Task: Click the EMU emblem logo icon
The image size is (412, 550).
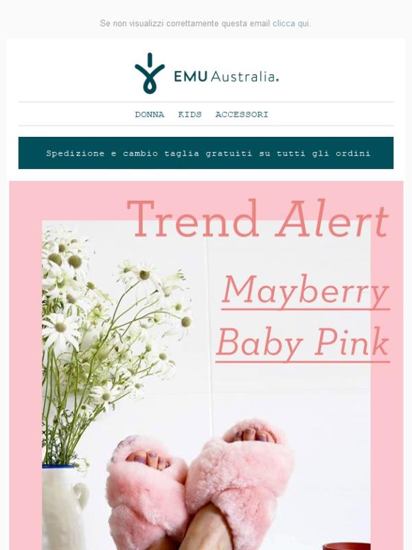Action: pos(150,74)
